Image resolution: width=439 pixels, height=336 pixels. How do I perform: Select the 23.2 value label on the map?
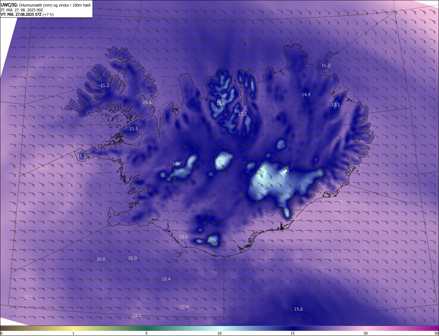tap(242, 114)
